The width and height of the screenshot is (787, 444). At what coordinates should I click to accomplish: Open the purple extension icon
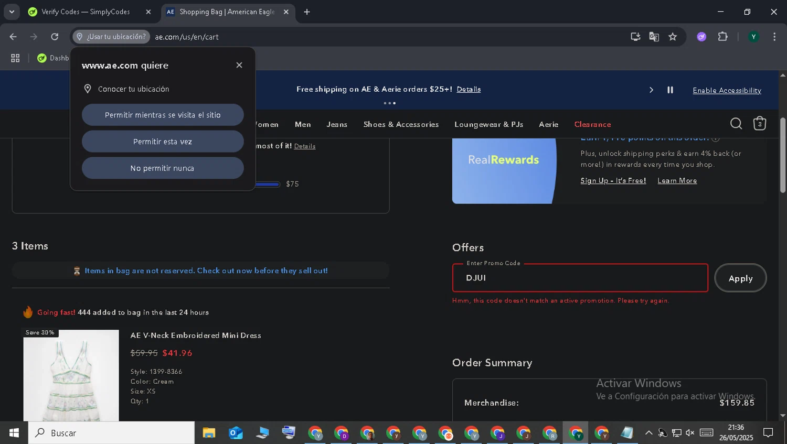tap(701, 37)
